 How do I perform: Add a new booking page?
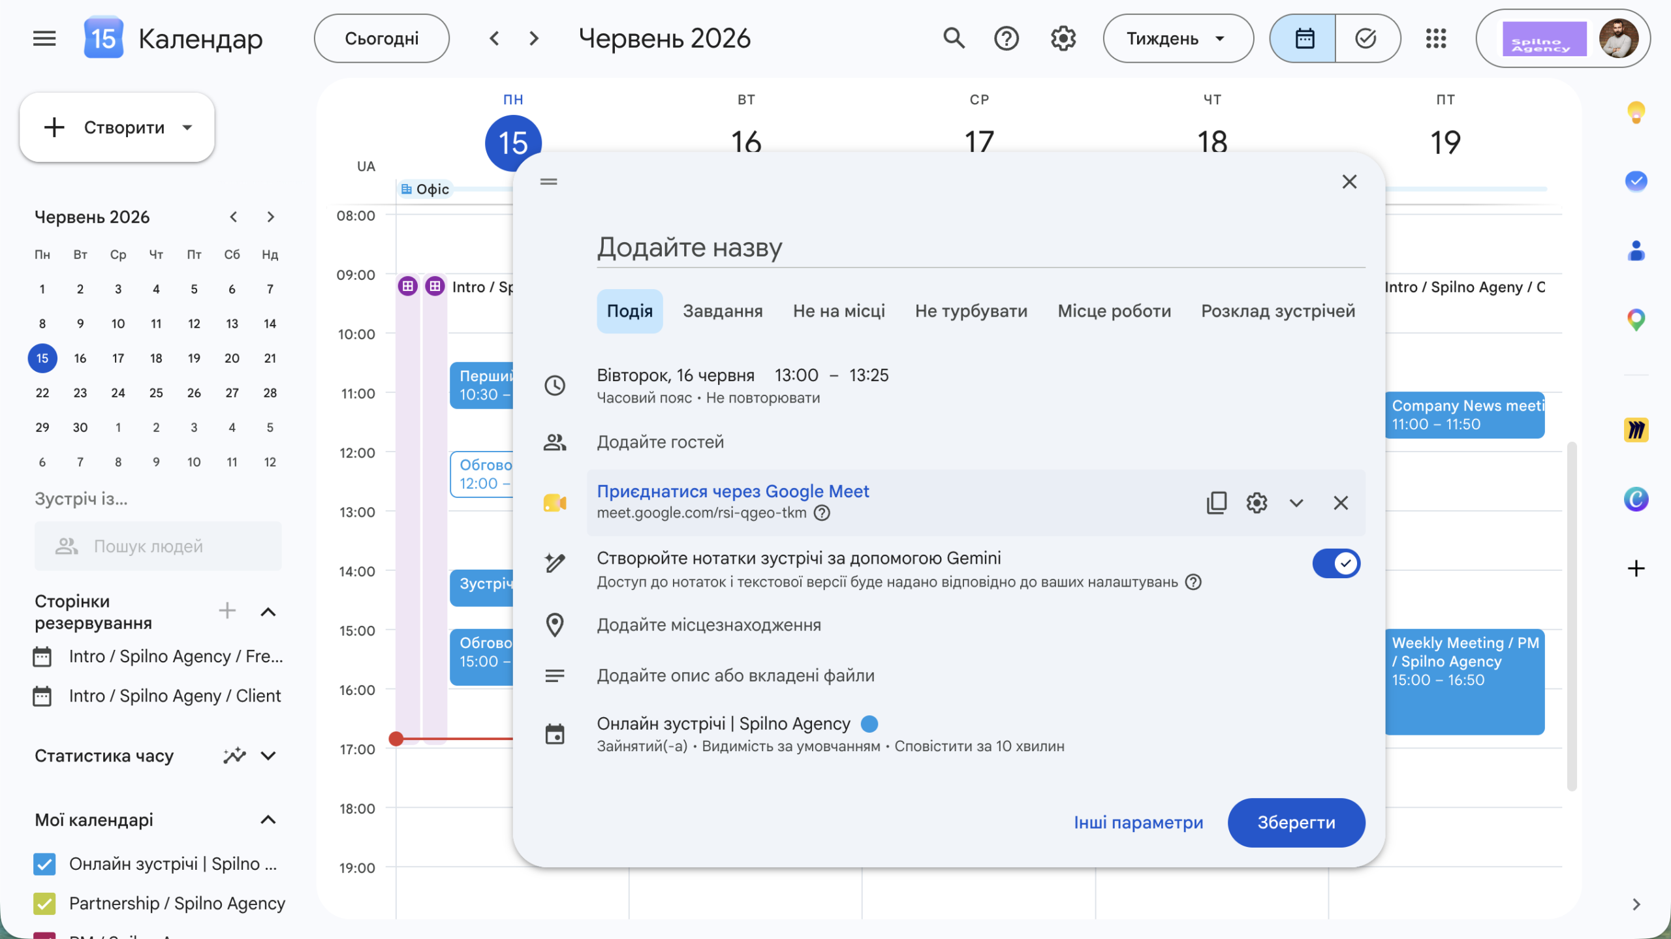pyautogui.click(x=227, y=611)
